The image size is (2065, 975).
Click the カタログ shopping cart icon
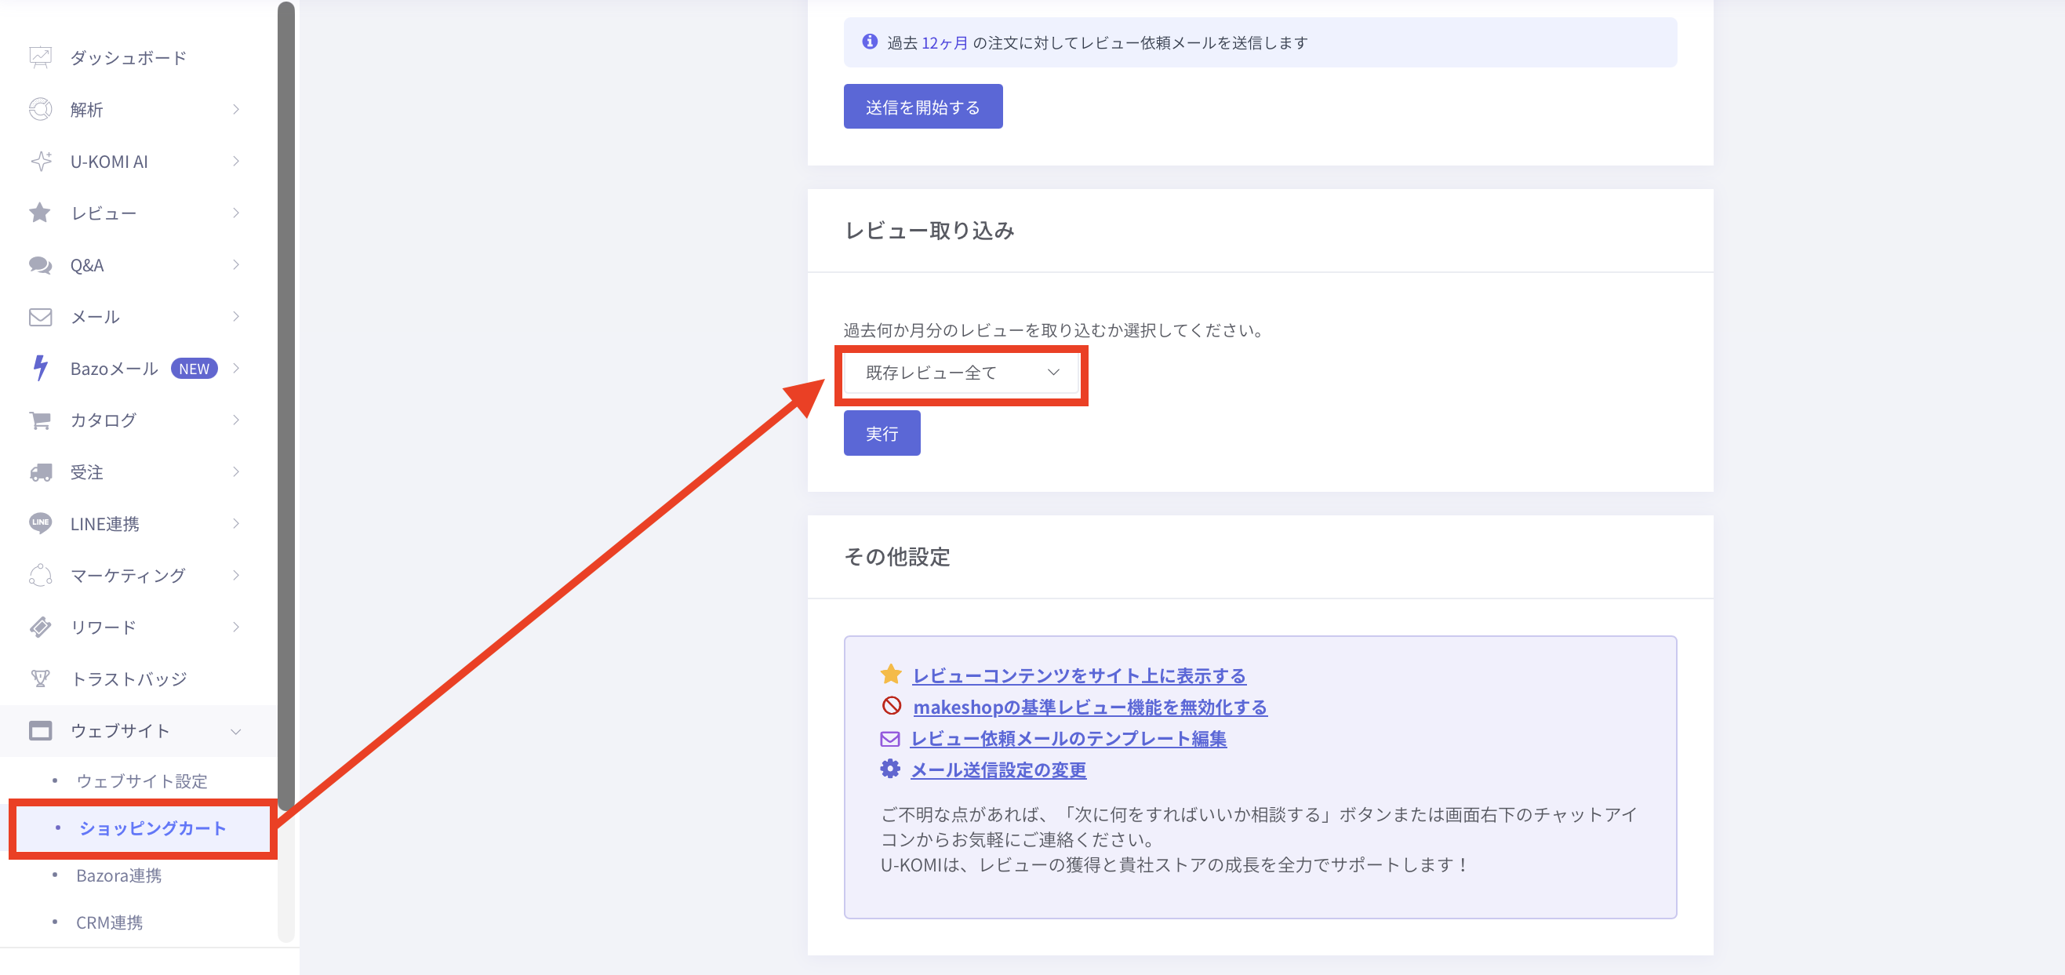(40, 420)
